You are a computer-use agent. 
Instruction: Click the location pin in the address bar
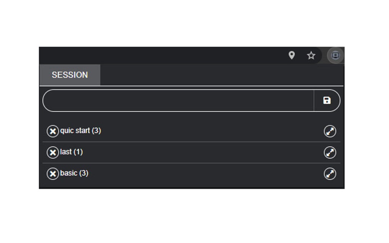click(x=292, y=56)
